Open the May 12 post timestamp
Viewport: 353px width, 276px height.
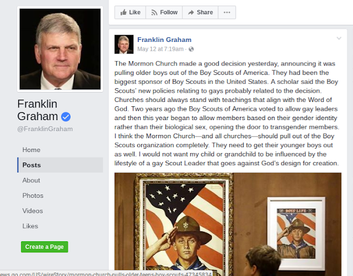(161, 49)
